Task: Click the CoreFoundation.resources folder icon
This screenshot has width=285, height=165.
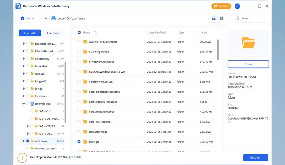Action: 85,92
